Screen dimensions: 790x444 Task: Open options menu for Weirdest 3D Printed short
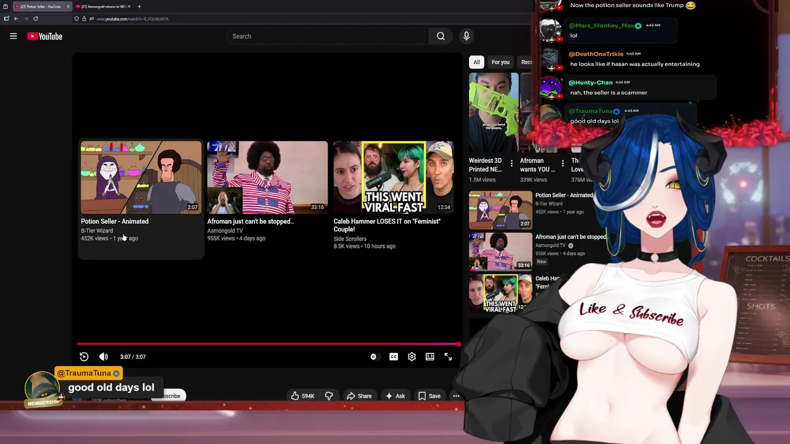[x=511, y=163]
